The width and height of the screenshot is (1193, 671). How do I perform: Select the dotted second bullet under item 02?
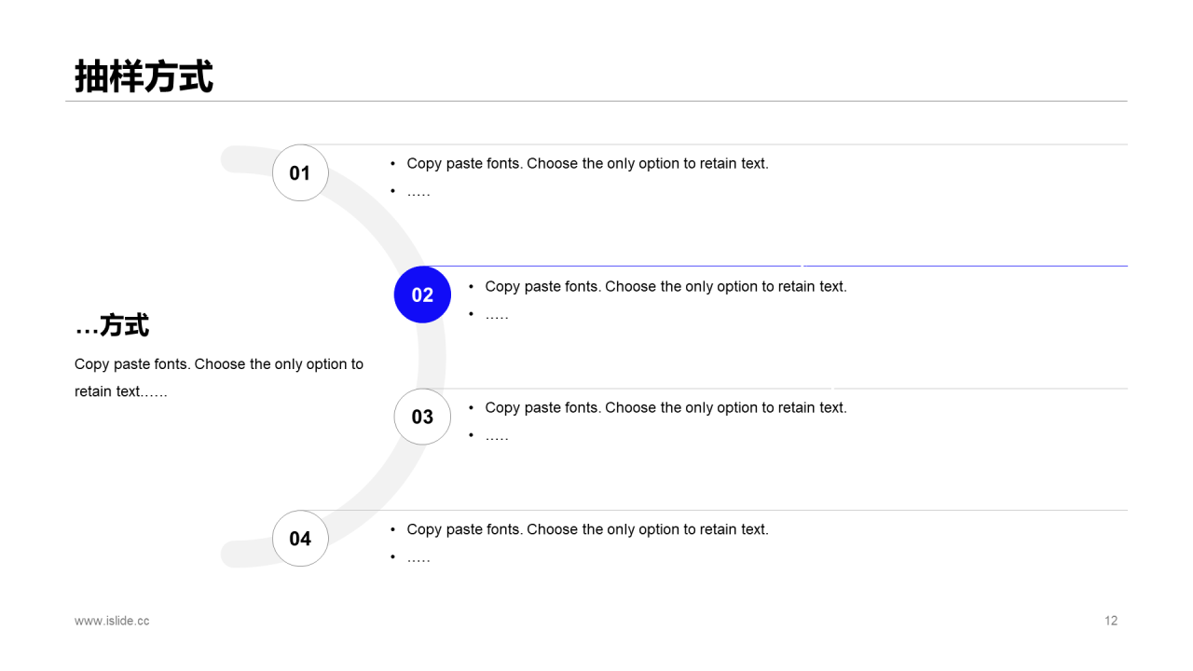point(497,315)
